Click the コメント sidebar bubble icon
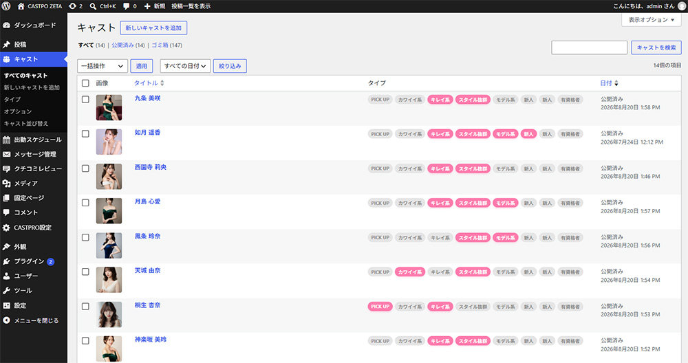This screenshot has width=688, height=363. click(6, 212)
